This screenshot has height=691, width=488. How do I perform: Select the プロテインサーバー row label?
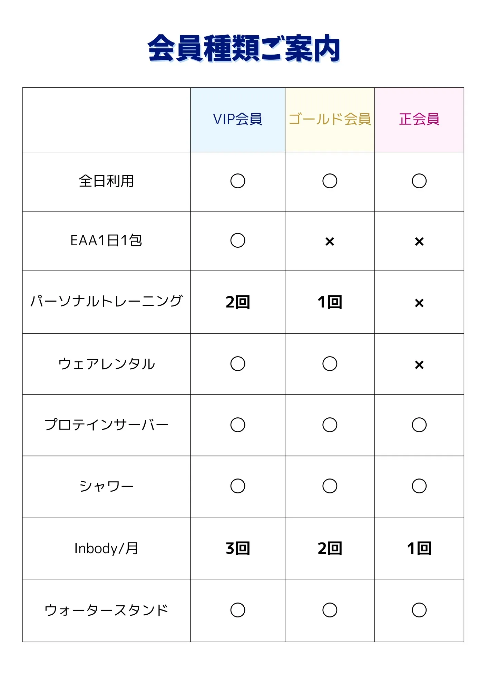coord(106,425)
